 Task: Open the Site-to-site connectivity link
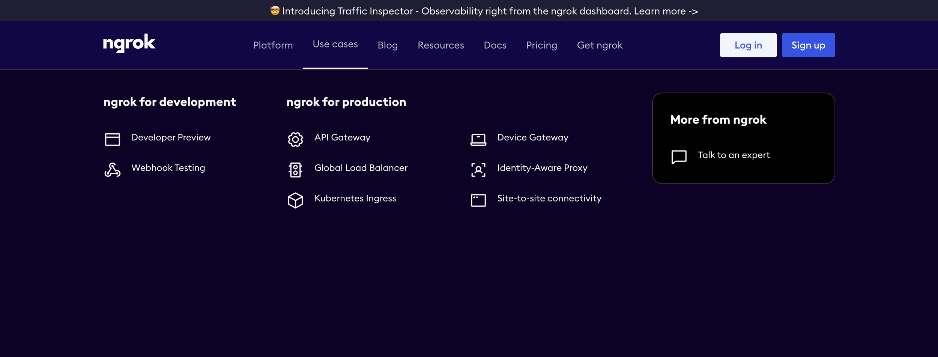pos(549,198)
